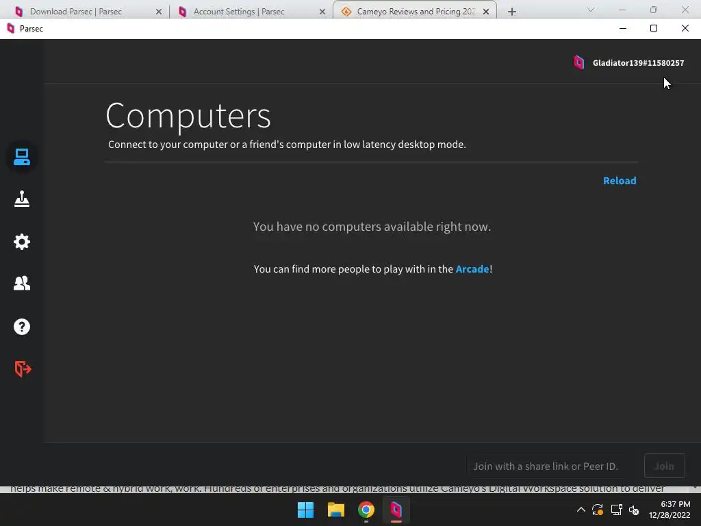Image resolution: width=701 pixels, height=526 pixels.
Task: Click the Parsec icon in the taskbar
Action: click(396, 510)
